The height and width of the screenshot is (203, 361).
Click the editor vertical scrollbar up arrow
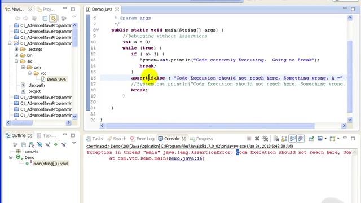click(x=350, y=17)
